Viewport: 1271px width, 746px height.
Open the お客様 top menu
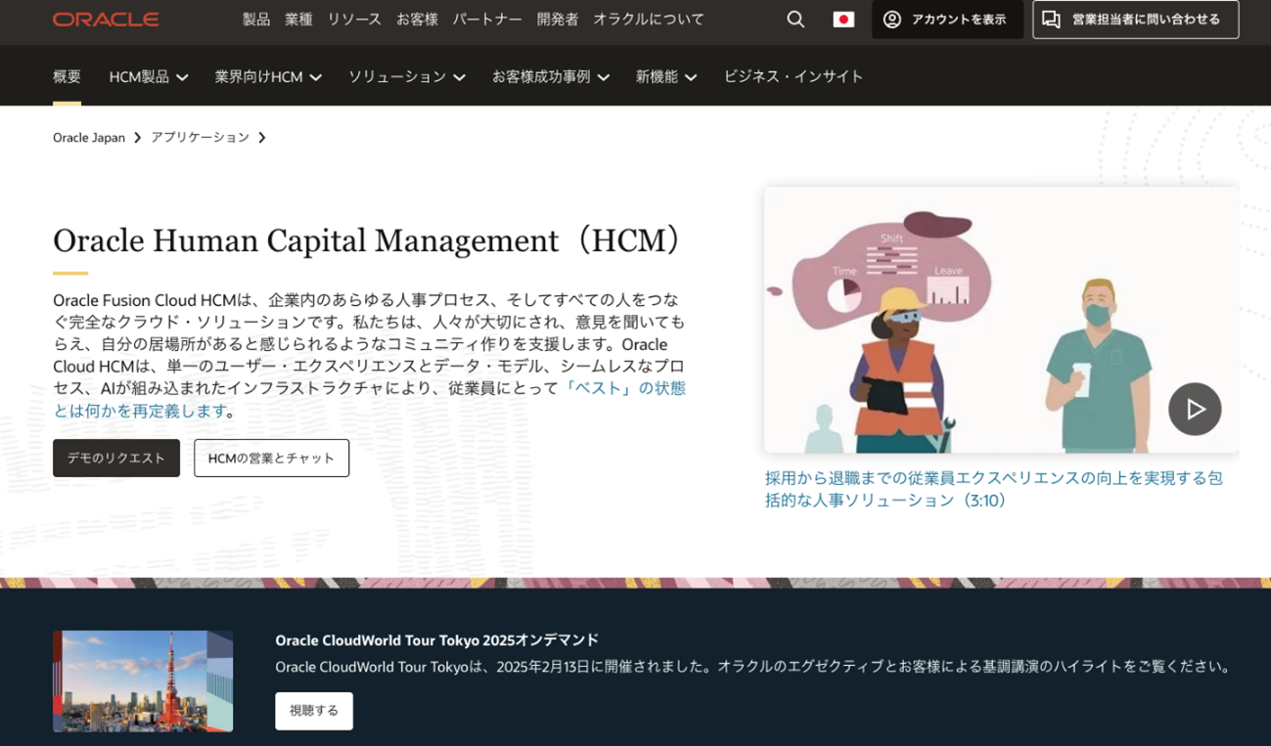point(417,20)
